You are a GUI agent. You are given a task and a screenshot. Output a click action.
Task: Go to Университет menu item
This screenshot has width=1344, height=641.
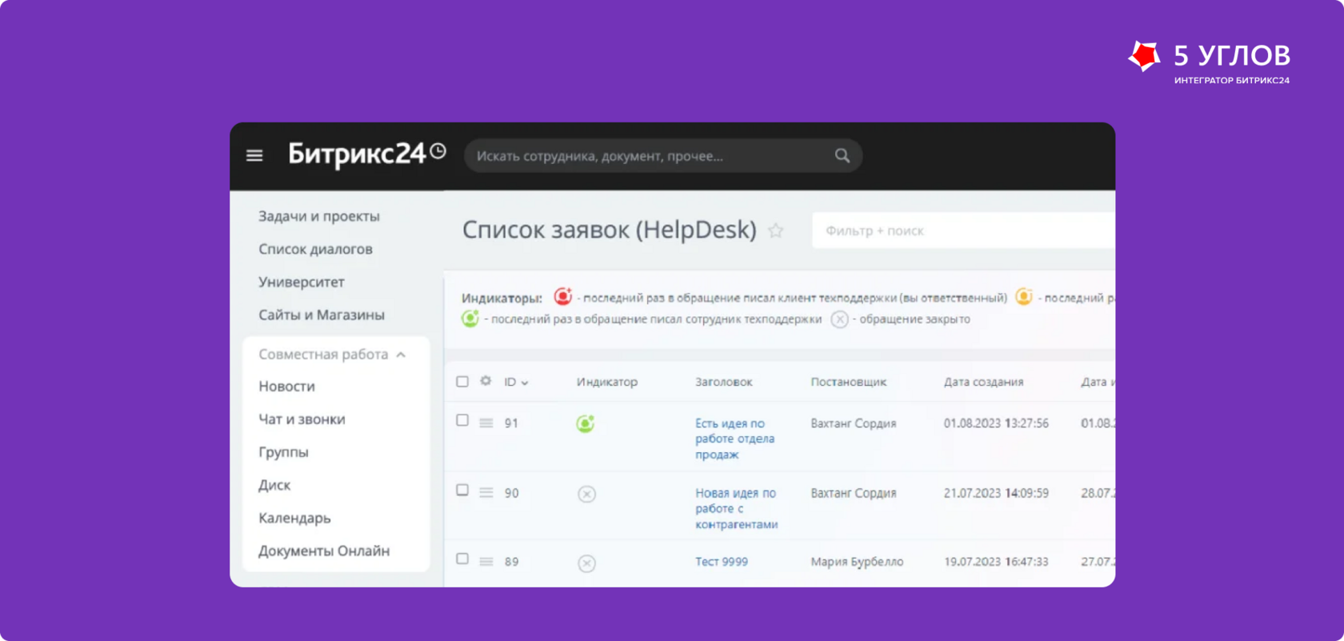(301, 282)
